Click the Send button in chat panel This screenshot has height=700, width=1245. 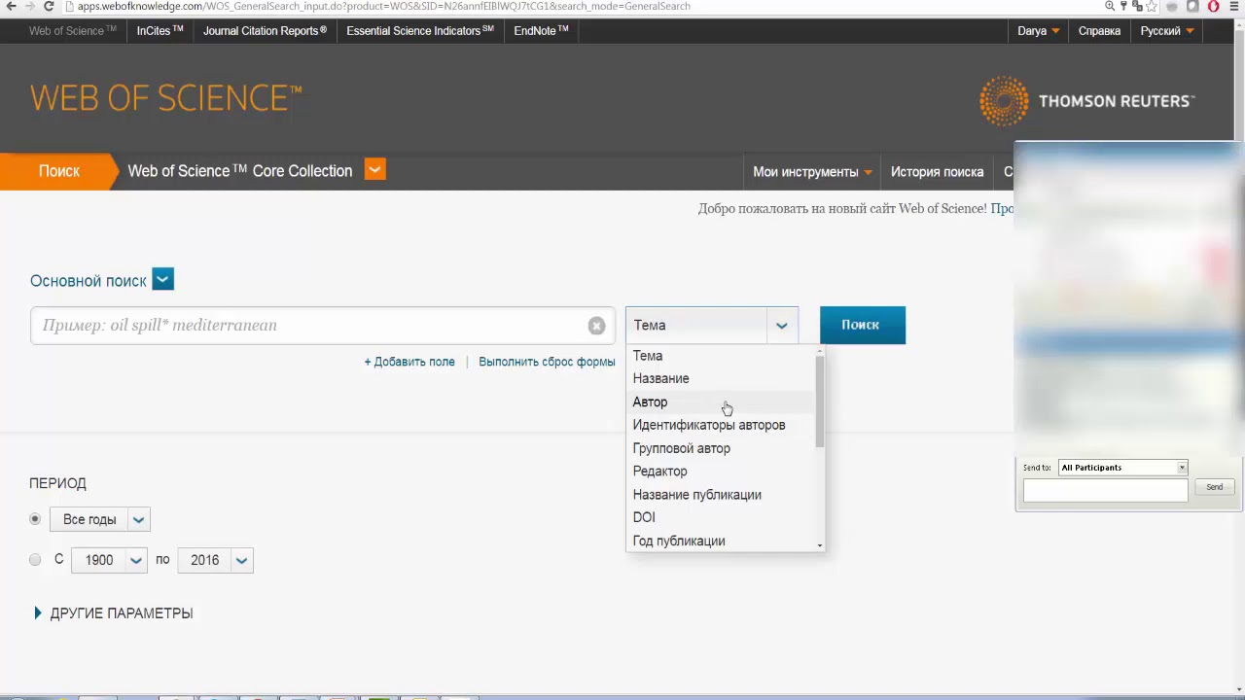pos(1214,487)
